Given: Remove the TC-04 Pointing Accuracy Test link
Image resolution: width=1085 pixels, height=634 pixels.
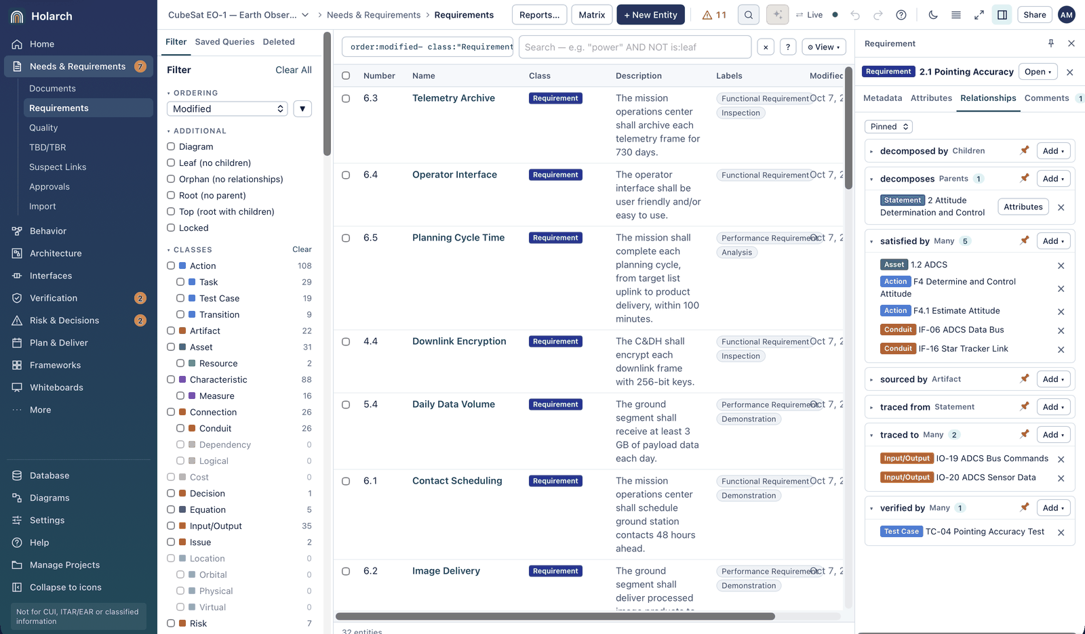Looking at the screenshot, I should coord(1061,532).
